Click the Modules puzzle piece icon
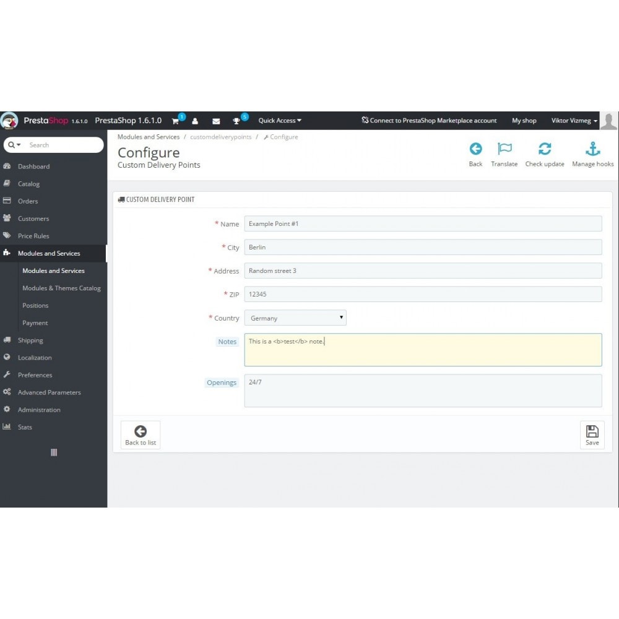Viewport: 619px width, 619px height. pos(7,253)
